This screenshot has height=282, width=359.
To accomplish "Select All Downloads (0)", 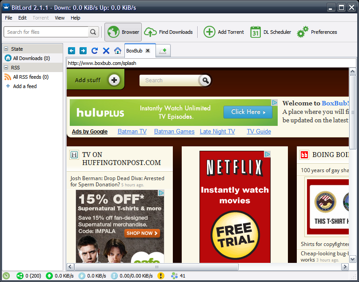I will [32, 58].
